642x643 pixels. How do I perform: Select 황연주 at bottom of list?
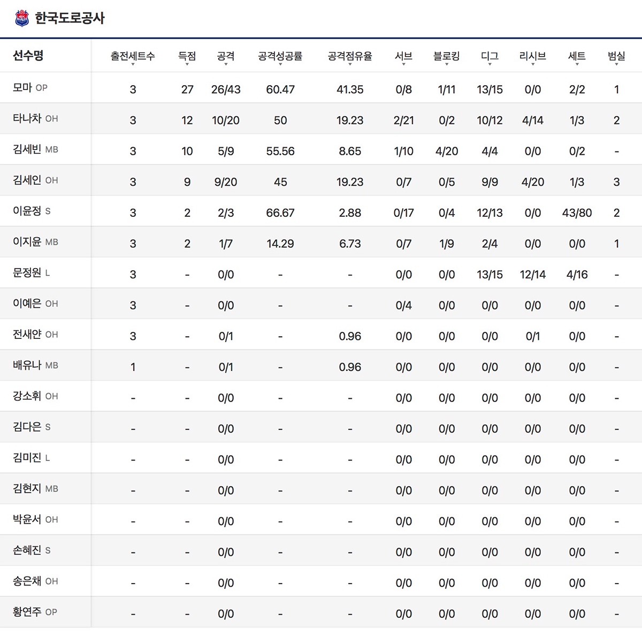[x=27, y=611]
